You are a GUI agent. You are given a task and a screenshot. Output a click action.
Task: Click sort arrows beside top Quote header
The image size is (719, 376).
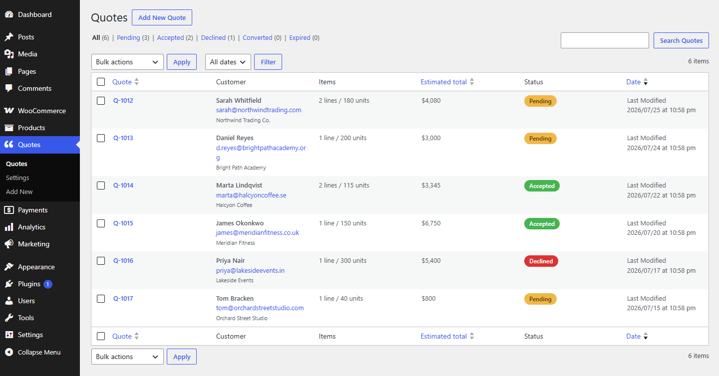click(x=137, y=82)
